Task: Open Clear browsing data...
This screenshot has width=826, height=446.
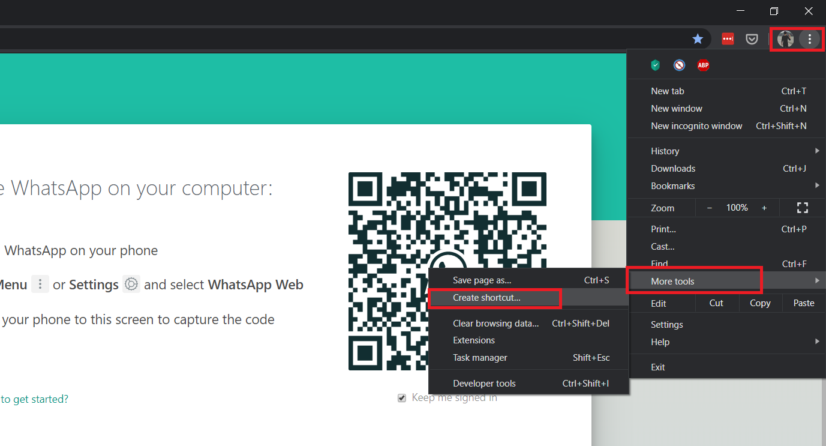Action: [x=528, y=323]
